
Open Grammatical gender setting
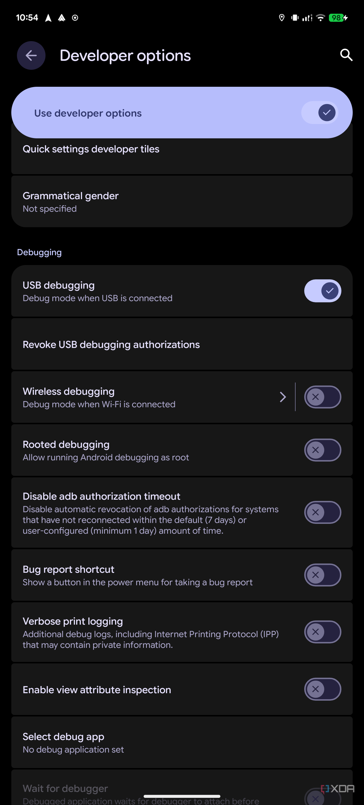[x=182, y=201]
